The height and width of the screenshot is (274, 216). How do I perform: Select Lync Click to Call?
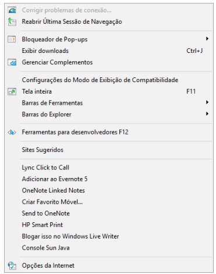coord(109,168)
